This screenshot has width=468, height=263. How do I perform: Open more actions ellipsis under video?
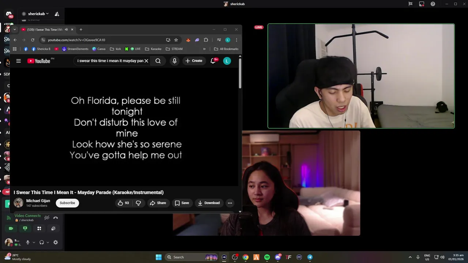coord(230,203)
